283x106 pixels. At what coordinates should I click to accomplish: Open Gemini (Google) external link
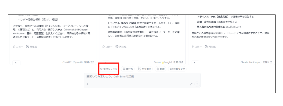click(x=168, y=62)
